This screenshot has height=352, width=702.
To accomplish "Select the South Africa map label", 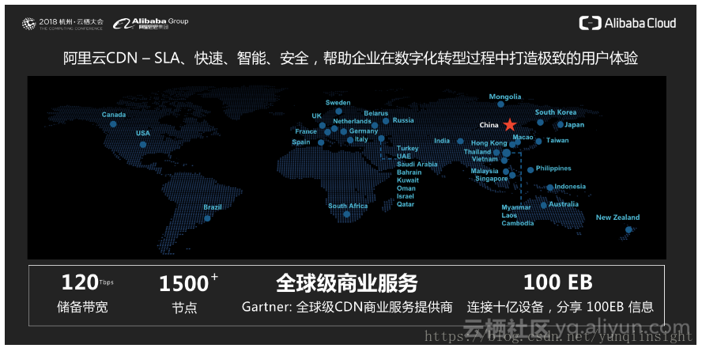I will click(348, 206).
